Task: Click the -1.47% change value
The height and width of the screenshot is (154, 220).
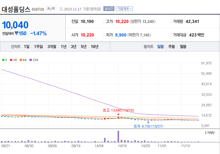Action: (x=38, y=33)
